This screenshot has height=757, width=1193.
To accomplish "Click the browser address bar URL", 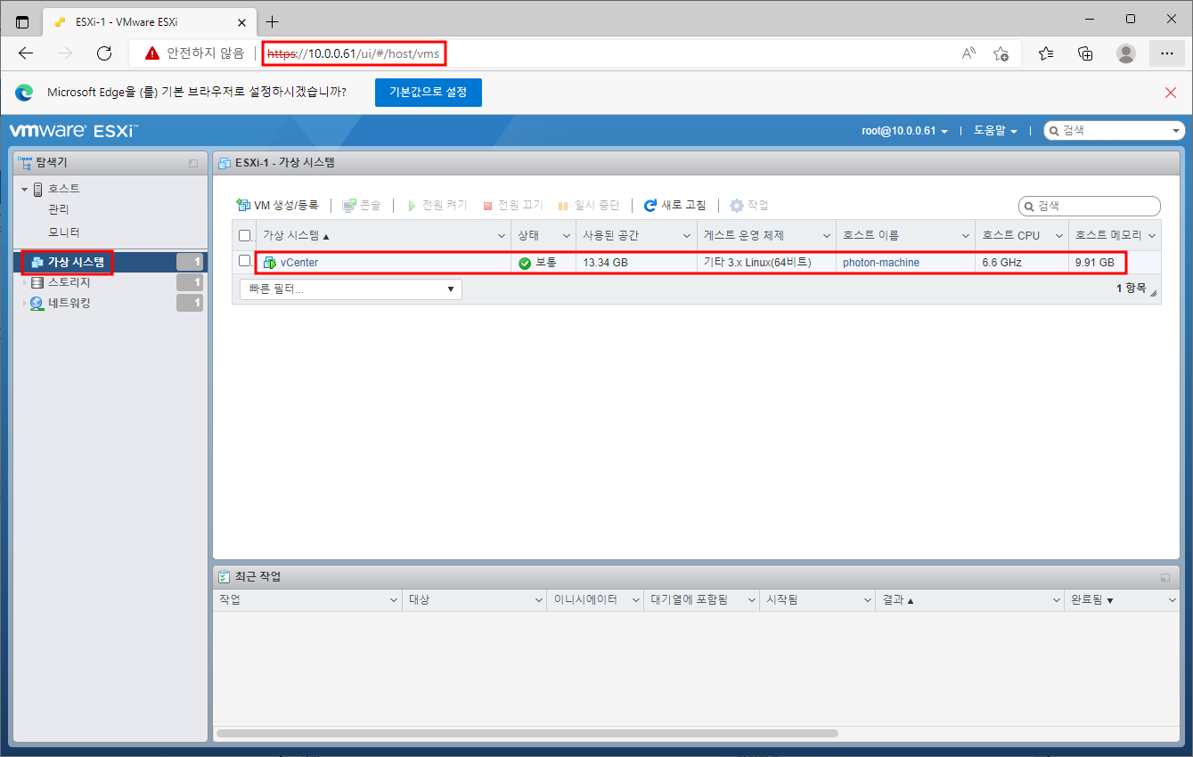I will click(354, 53).
